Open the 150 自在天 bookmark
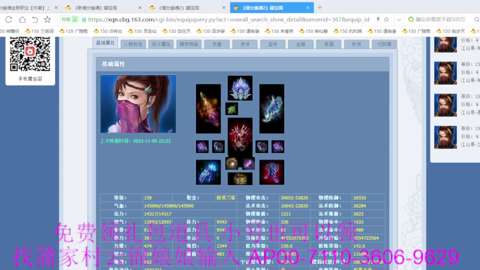The height and width of the screenshot is (270, 480). pos(176,31)
